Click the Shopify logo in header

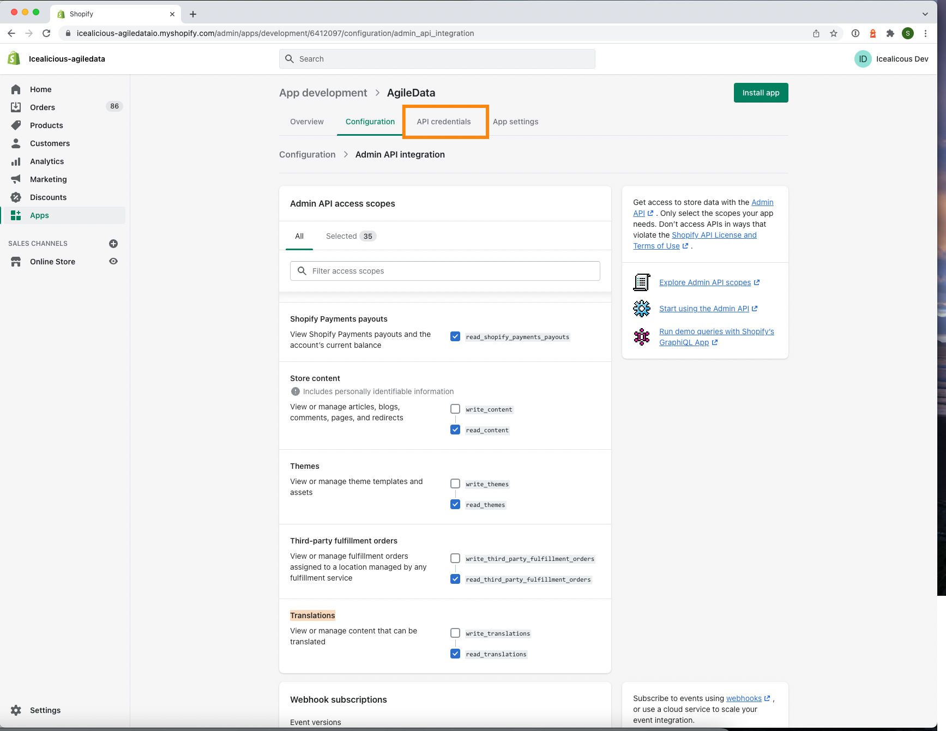click(14, 58)
